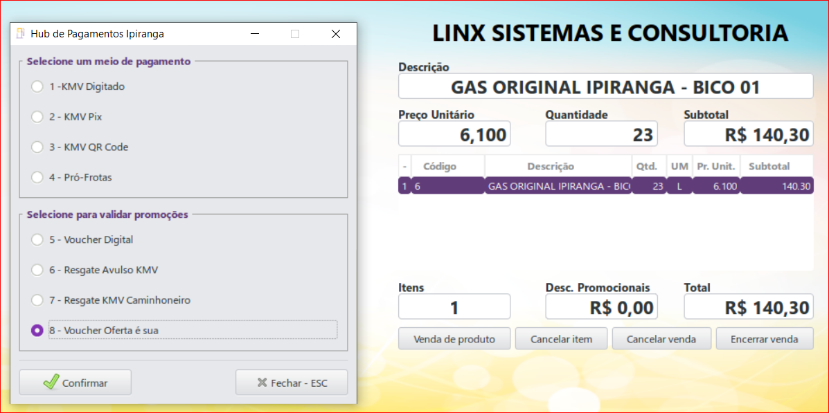Click the Encerrar venda button
This screenshot has width=829, height=413.
765,338
